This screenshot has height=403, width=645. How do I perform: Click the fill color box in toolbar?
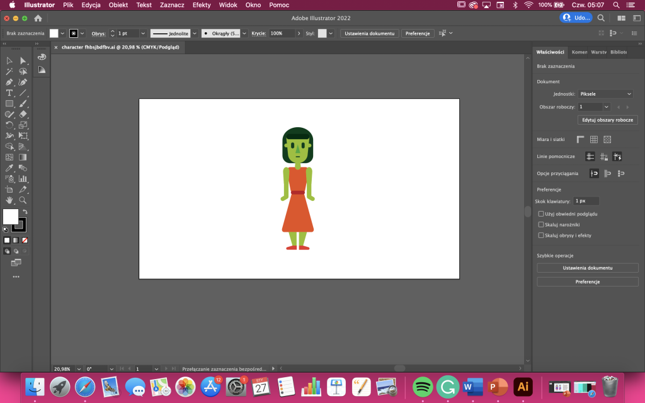(10, 217)
